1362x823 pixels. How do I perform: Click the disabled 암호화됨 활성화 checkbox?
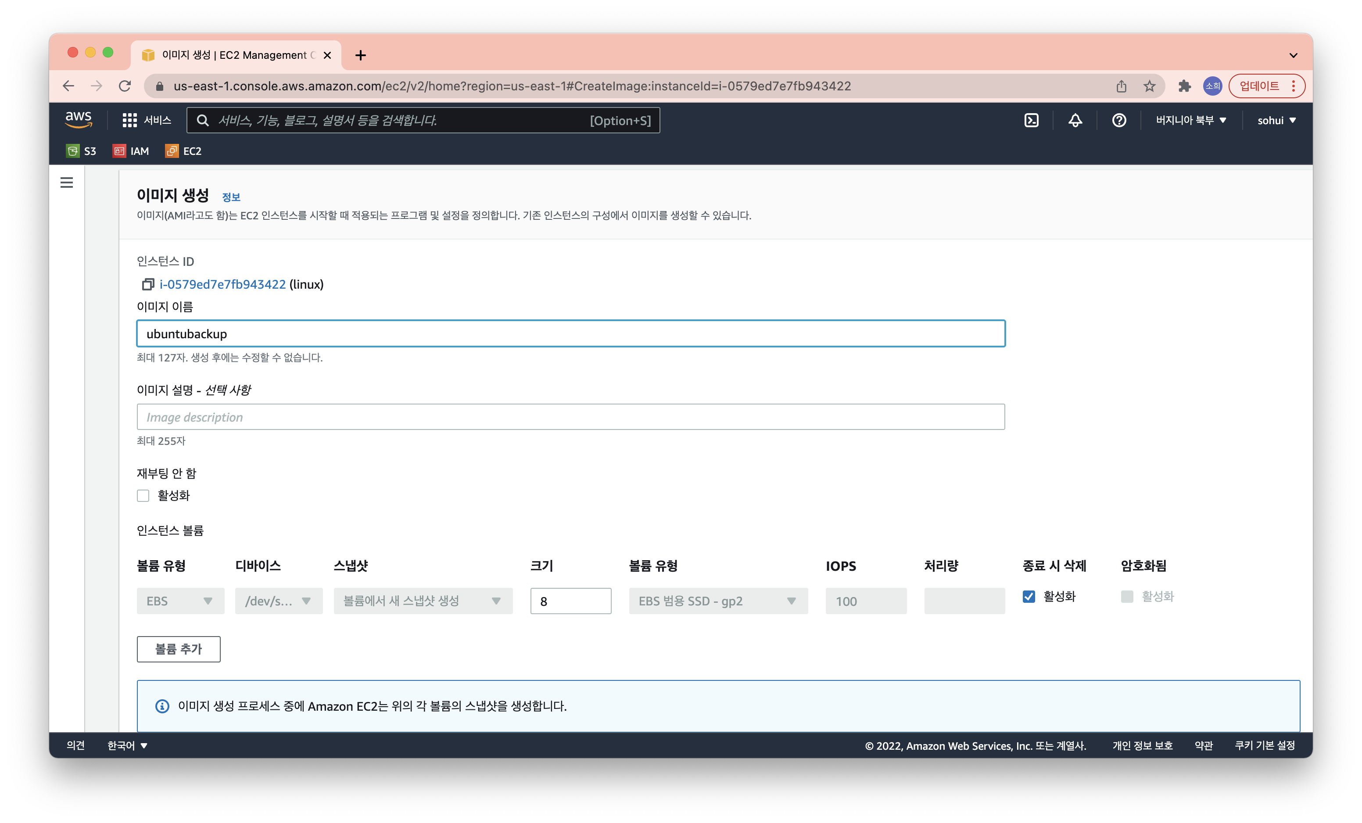pos(1127,596)
